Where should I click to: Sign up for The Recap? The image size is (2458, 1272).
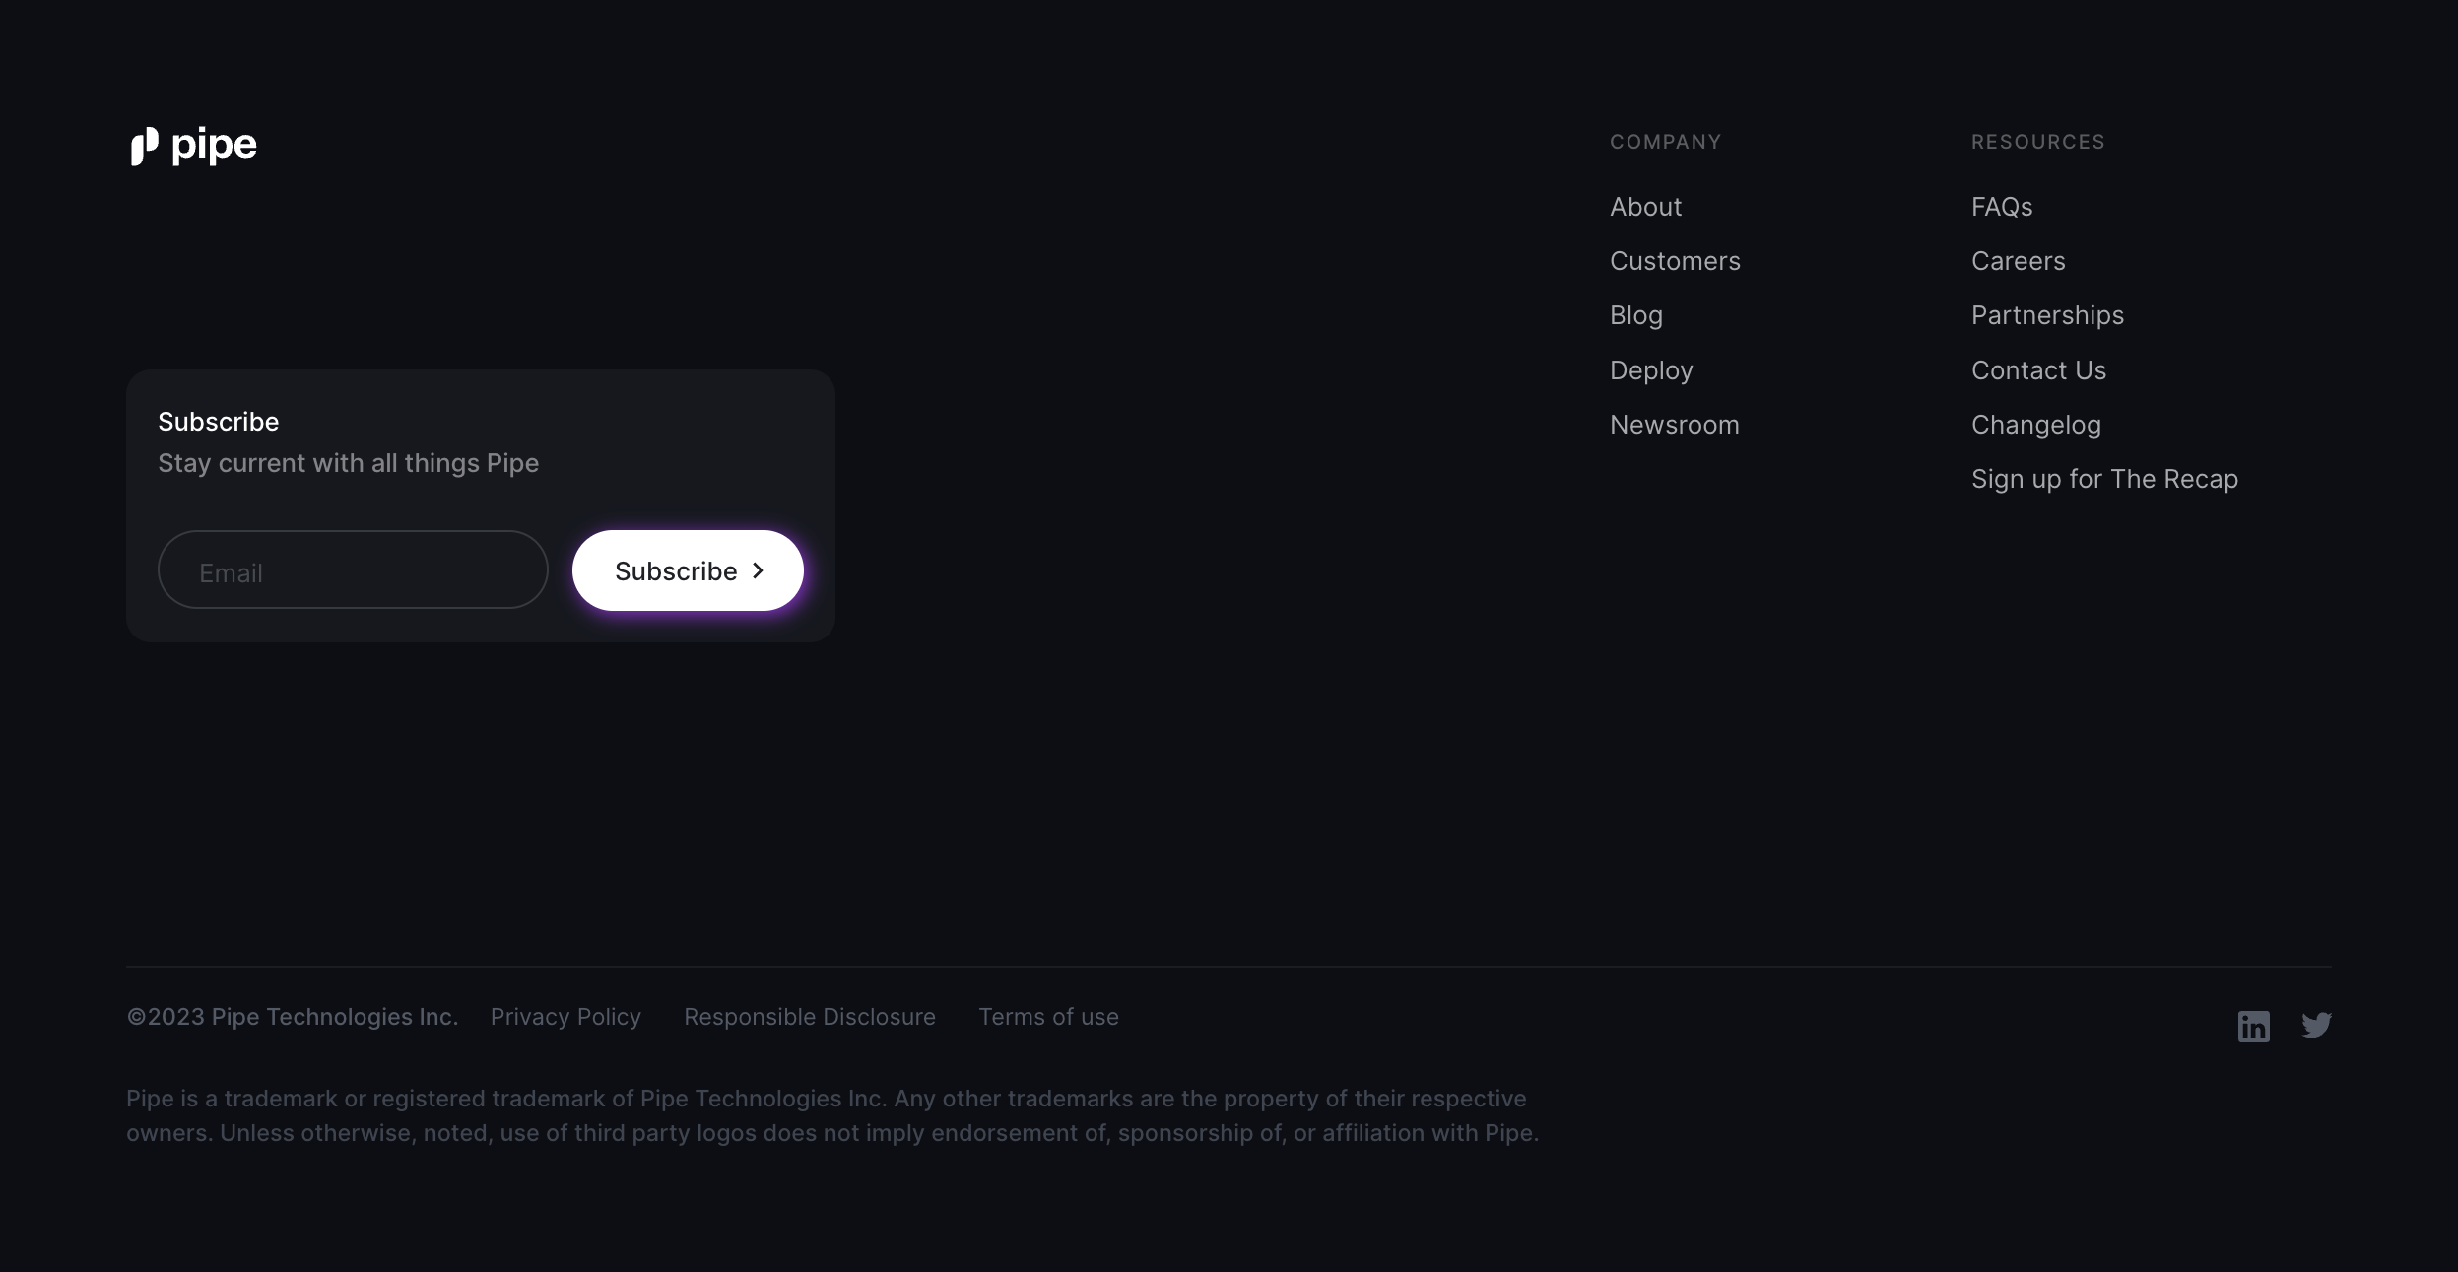click(x=2103, y=478)
